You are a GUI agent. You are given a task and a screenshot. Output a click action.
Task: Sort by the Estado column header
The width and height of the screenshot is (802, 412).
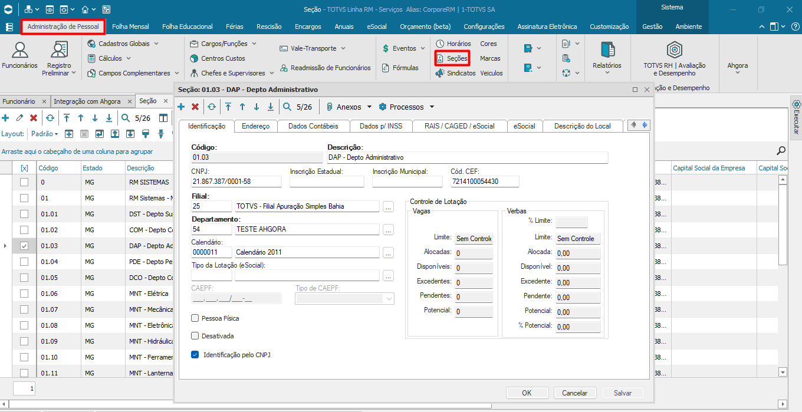coord(102,168)
